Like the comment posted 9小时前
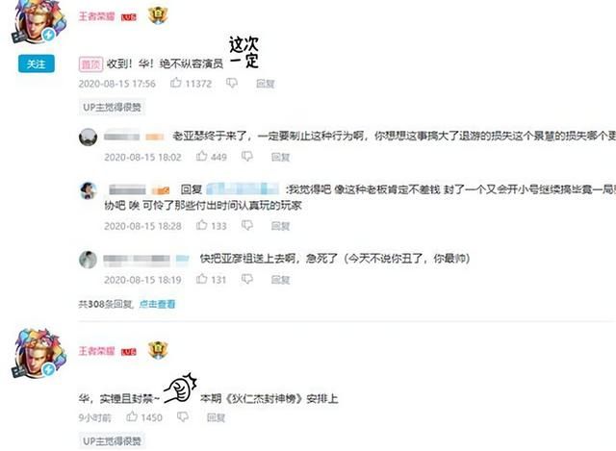 point(132,416)
